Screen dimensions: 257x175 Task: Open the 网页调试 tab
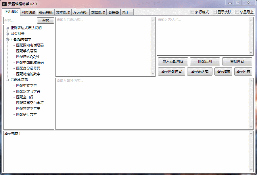tap(28, 12)
